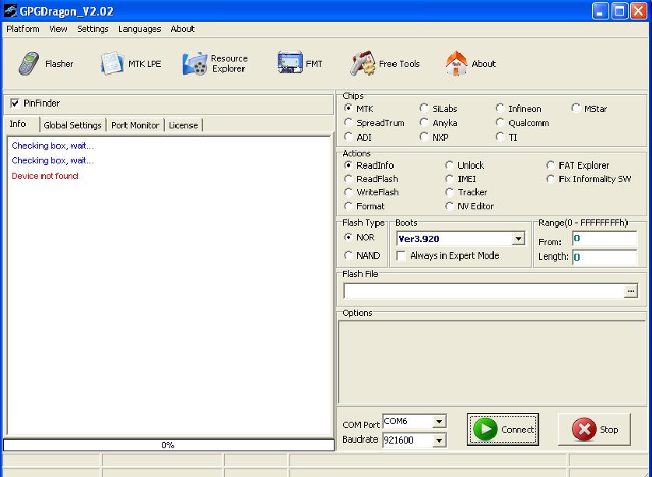
Task: Choose IMEI action
Action: [x=449, y=179]
